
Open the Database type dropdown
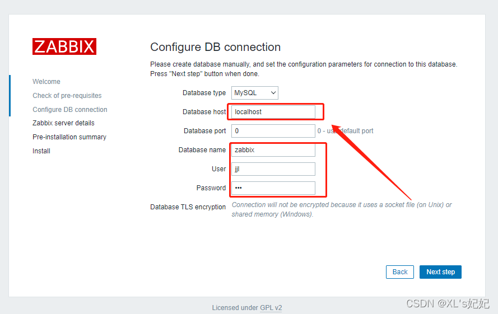point(255,93)
